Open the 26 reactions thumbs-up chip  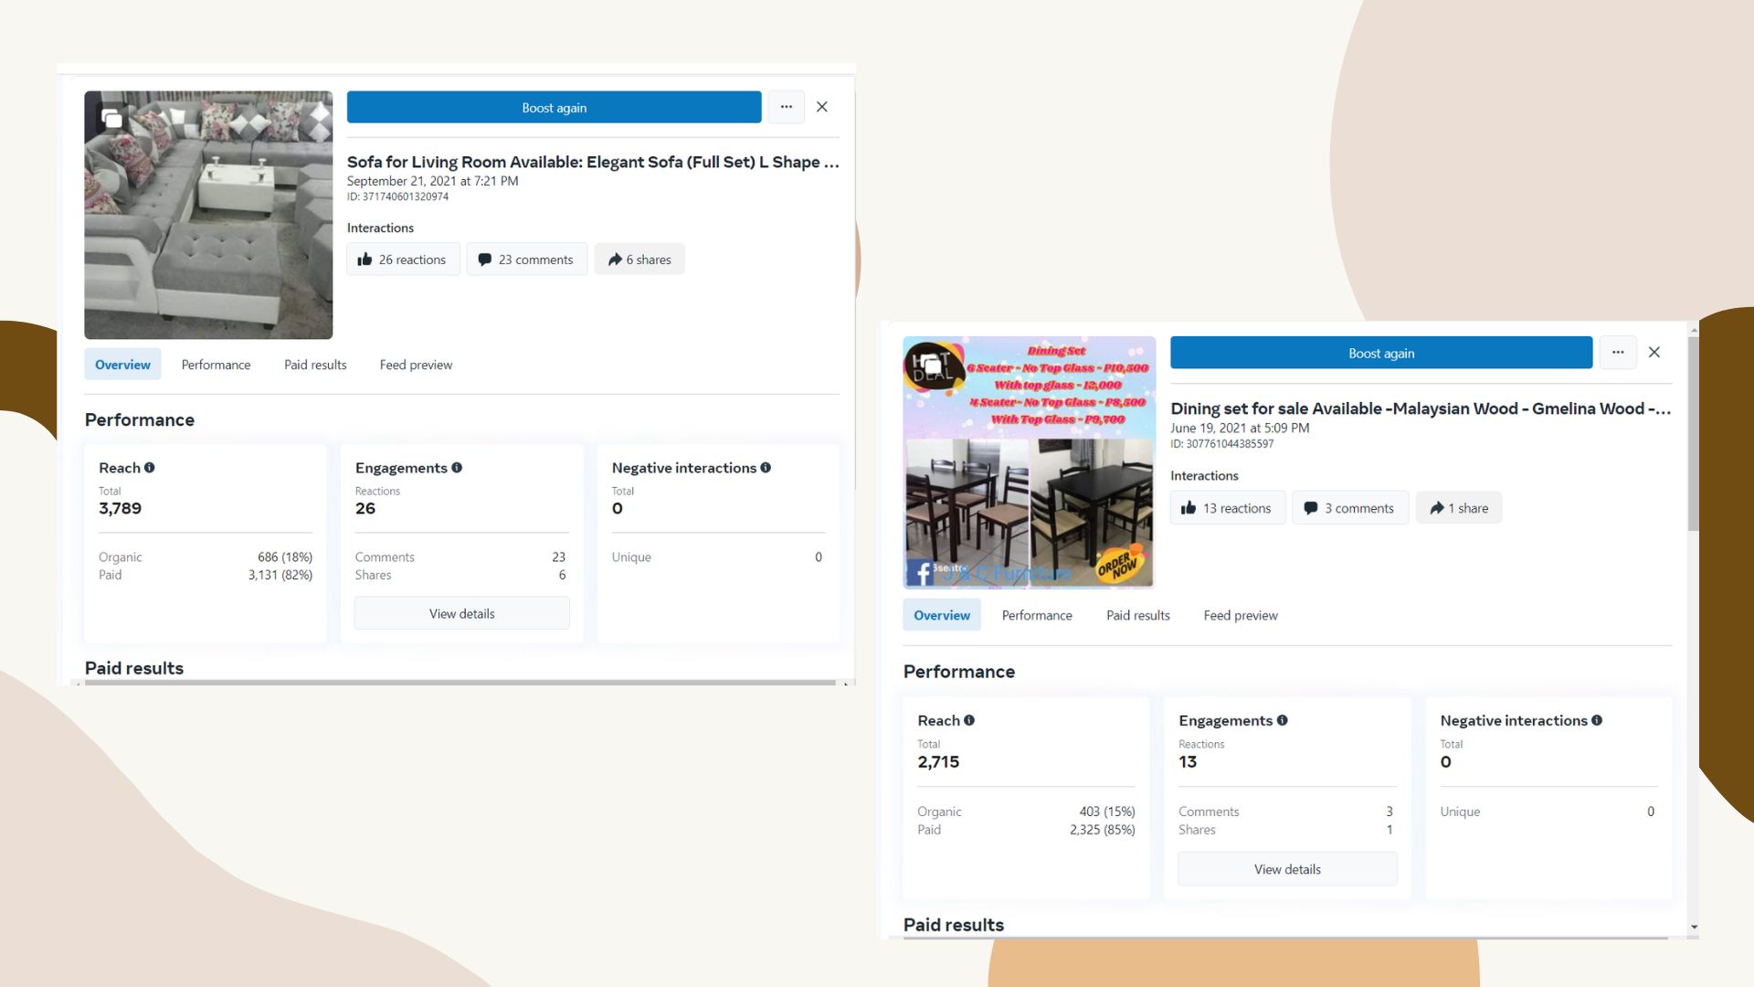tap(403, 260)
